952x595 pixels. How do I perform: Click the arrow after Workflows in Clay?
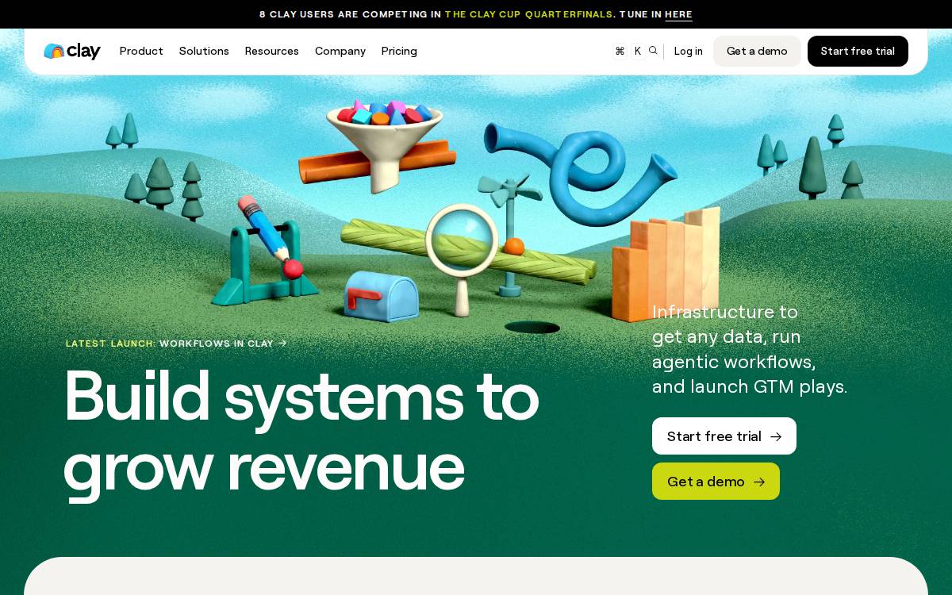[x=282, y=344]
